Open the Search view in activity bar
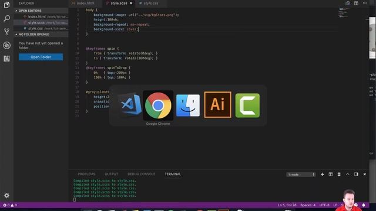Screen dimensions: 376x211 coord(6,18)
